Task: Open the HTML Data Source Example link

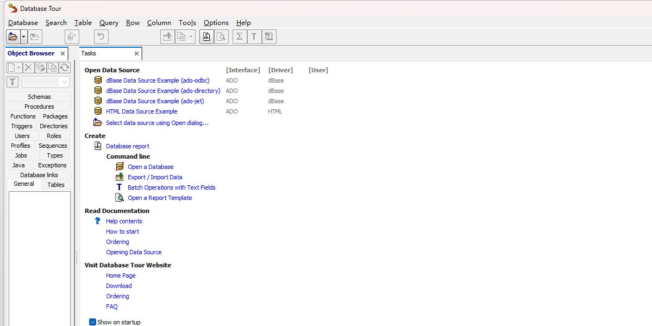Action: (141, 111)
